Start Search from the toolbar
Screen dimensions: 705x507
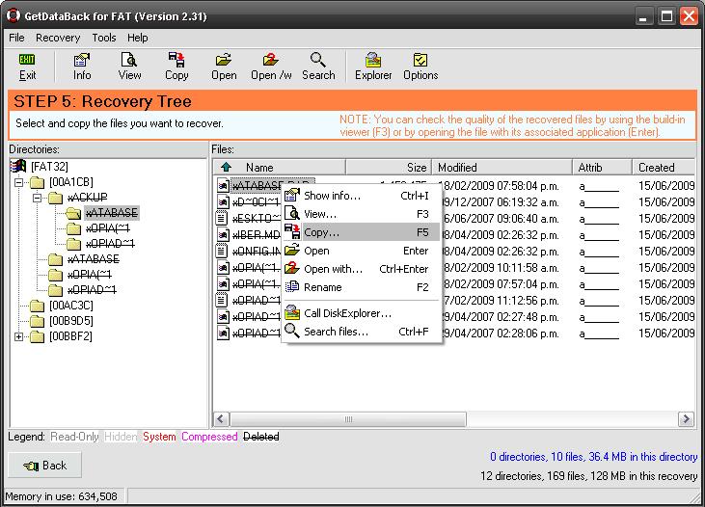click(x=318, y=67)
